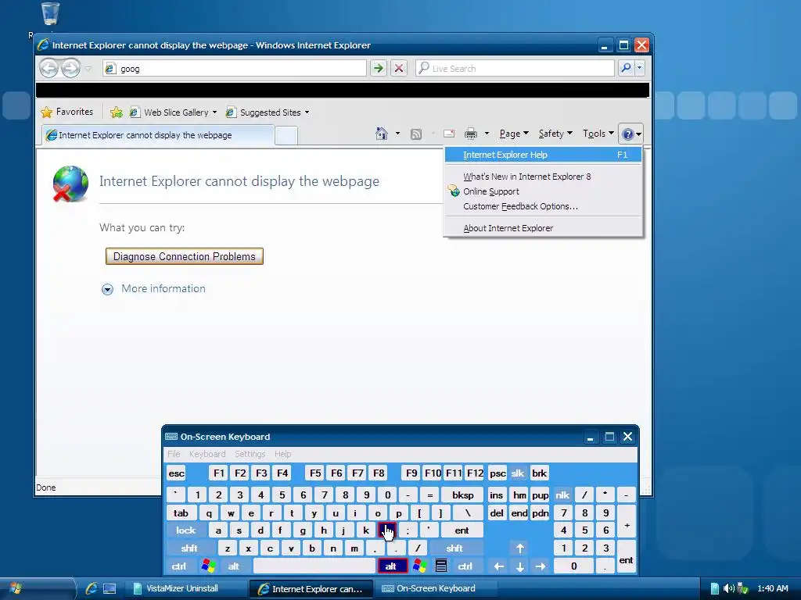The height and width of the screenshot is (600, 801).
Task: Click the Forward navigation arrow
Action: (x=71, y=68)
